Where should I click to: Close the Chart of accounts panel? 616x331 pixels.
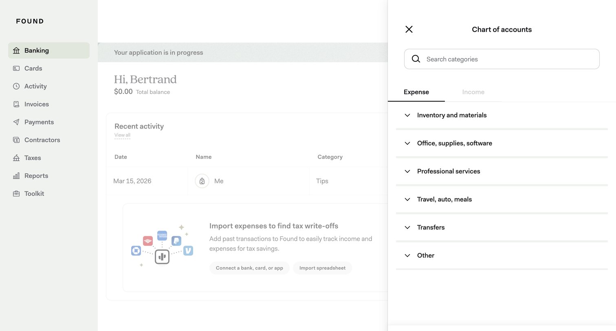click(x=409, y=29)
